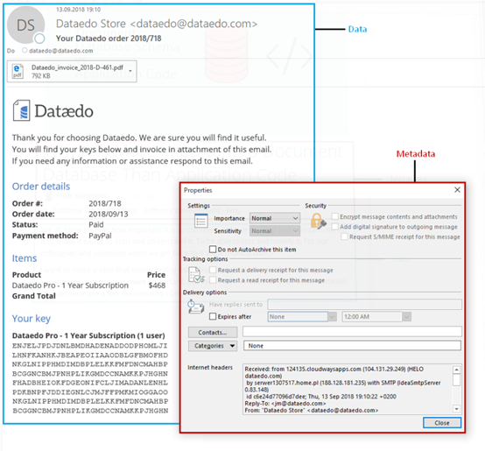The image size is (485, 451).
Task: Click the Dataedo logo in email body
Action: [53, 110]
